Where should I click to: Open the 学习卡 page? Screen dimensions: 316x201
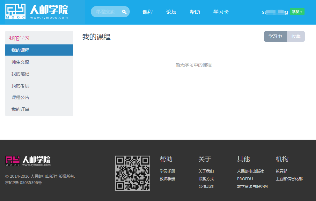point(221,12)
